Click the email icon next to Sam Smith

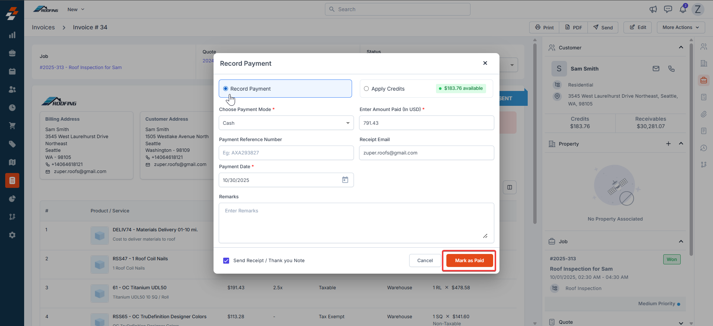tap(656, 69)
